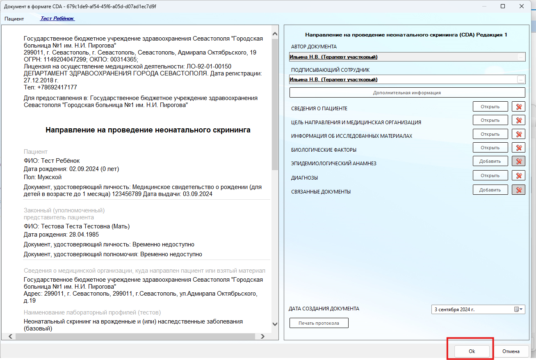
Task: Click the text Пол: Мужской
Action: [x=43, y=177]
